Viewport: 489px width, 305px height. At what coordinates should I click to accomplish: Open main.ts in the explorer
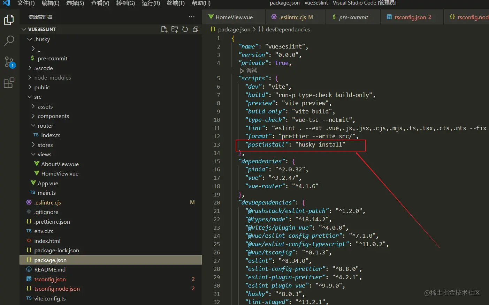coord(110,193)
